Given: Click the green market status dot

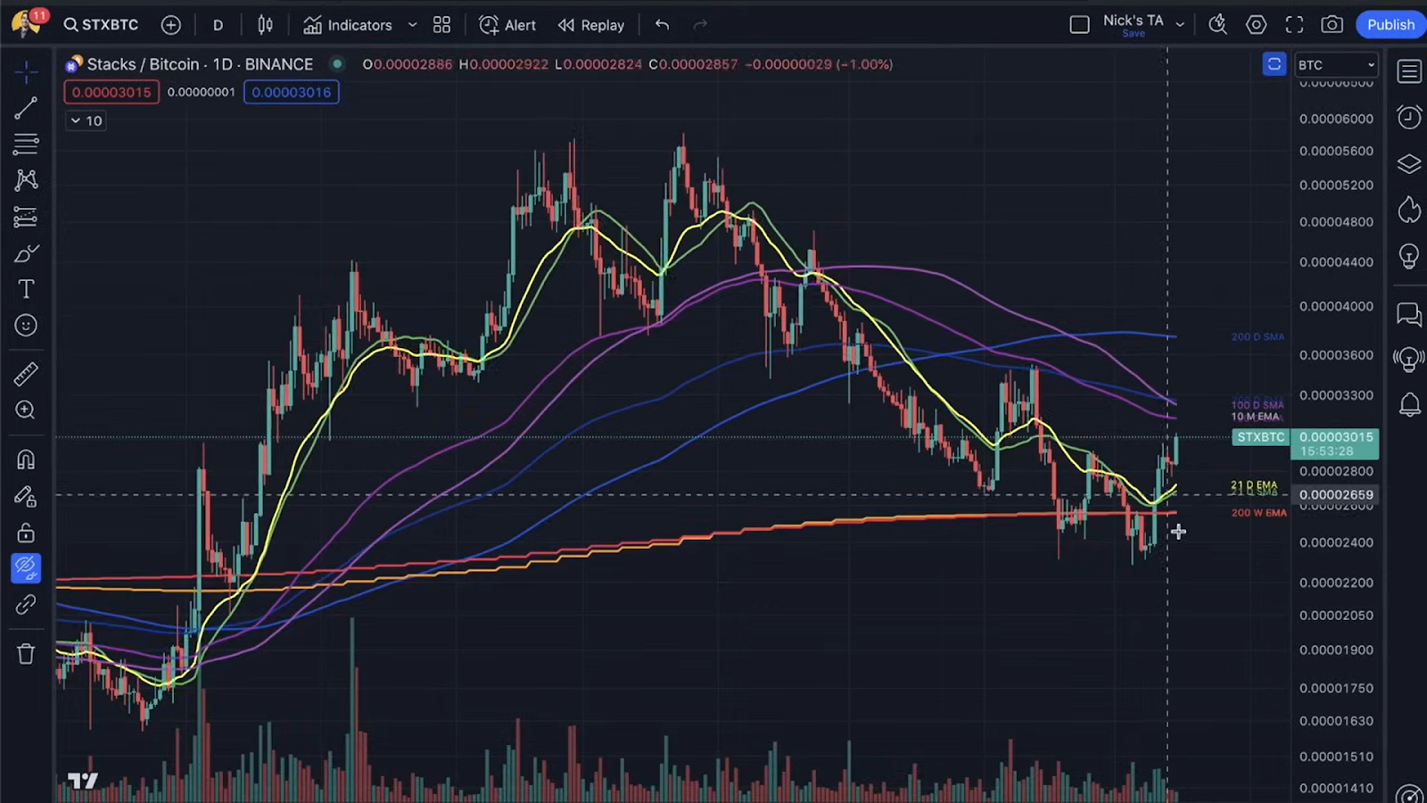Looking at the screenshot, I should (x=336, y=63).
